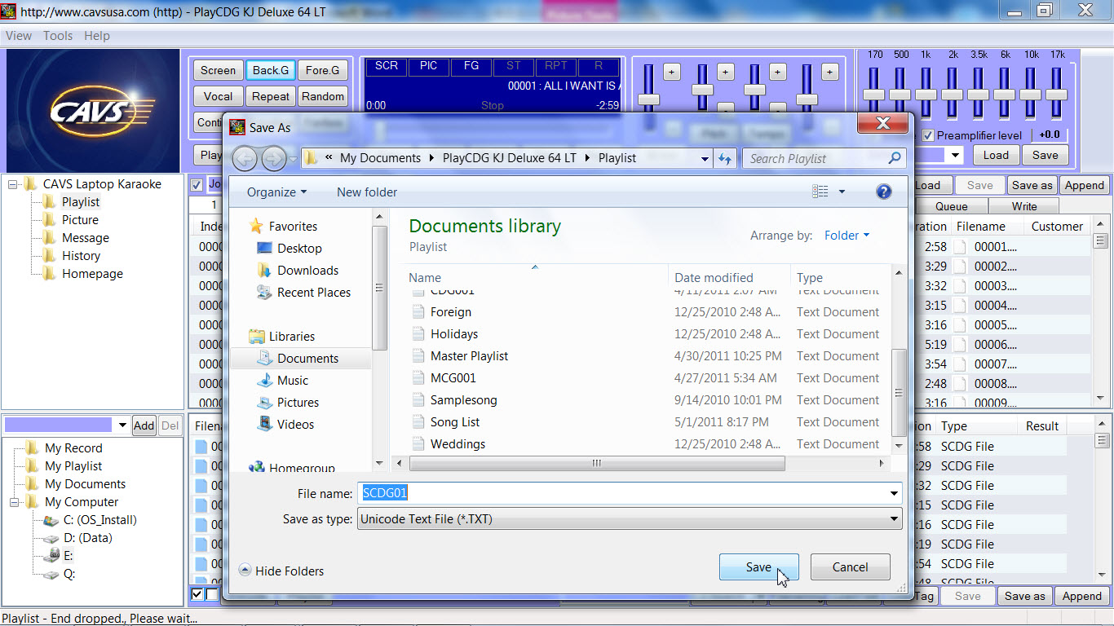Screen dimensions: 1114x626
Task: Toggle the Preamplifier level checkbox
Action: pos(927,135)
